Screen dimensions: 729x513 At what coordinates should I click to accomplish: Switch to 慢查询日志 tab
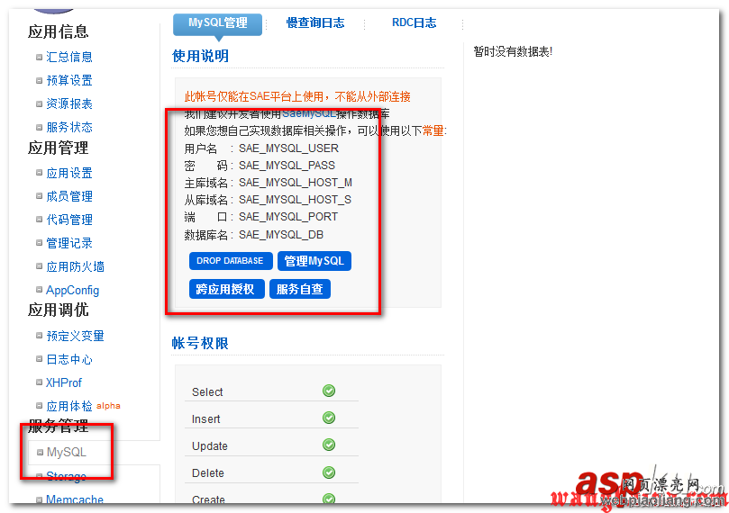(314, 22)
